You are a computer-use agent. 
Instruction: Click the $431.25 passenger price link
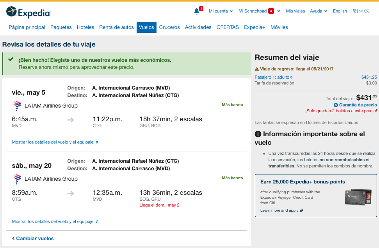369,77
